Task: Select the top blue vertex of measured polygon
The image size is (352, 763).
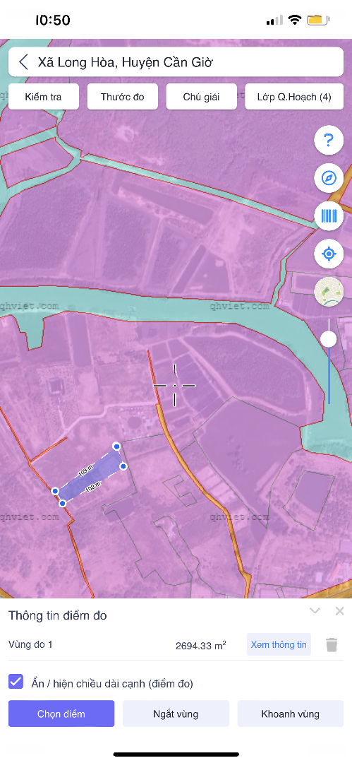Action: 116,446
